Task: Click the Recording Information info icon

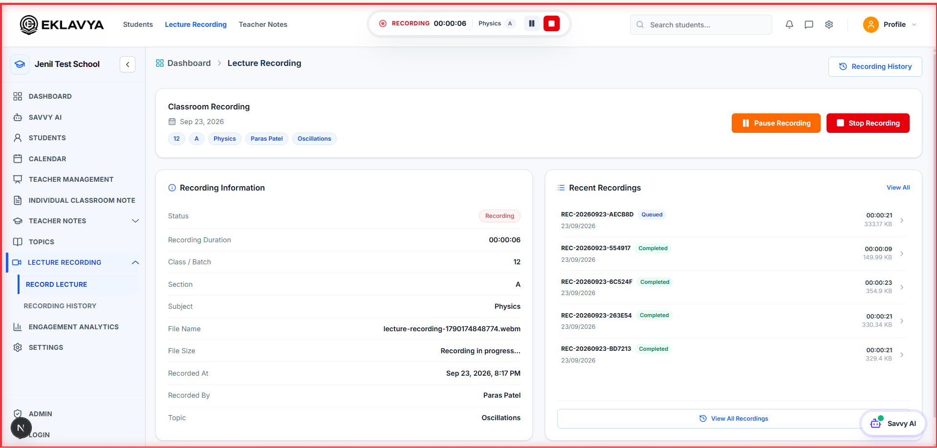Action: click(x=172, y=188)
